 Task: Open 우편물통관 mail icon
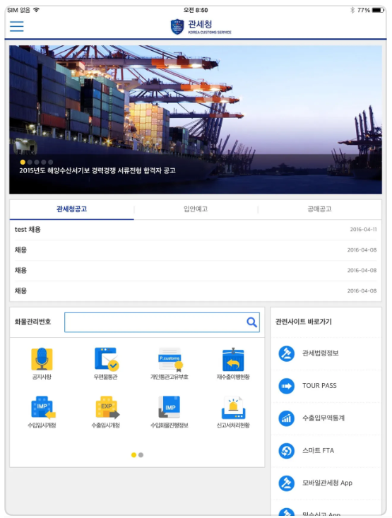107,359
